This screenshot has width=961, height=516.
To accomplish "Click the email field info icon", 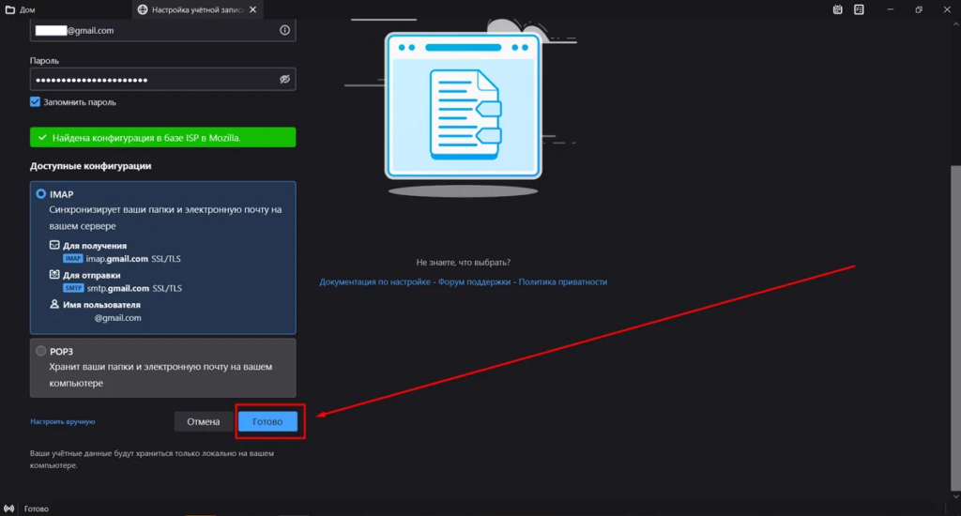I will pyautogui.click(x=284, y=30).
